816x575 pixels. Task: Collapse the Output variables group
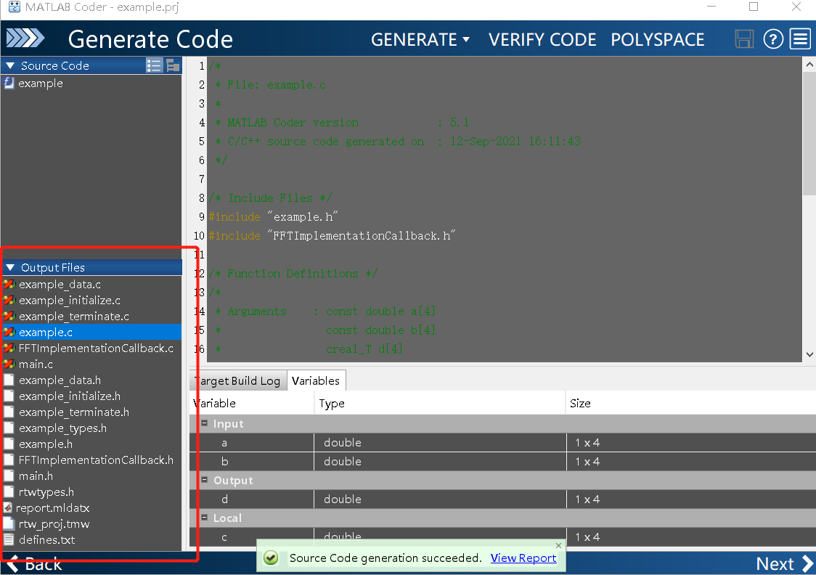tap(205, 480)
